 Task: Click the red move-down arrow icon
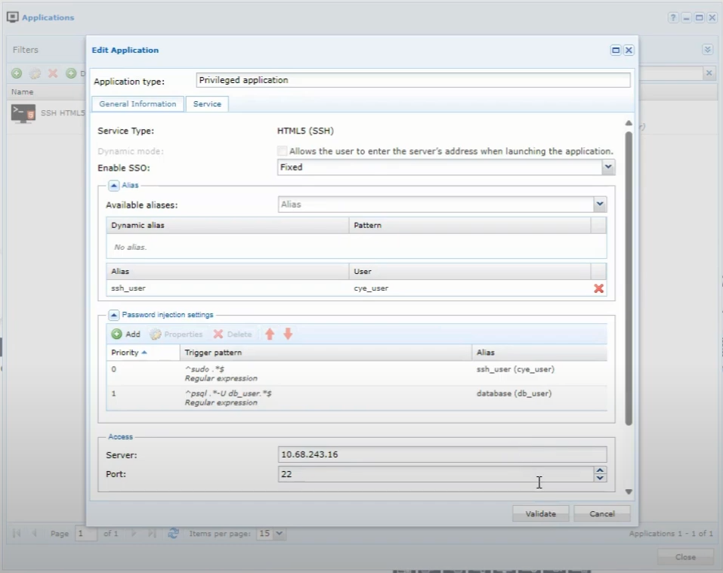coord(288,334)
